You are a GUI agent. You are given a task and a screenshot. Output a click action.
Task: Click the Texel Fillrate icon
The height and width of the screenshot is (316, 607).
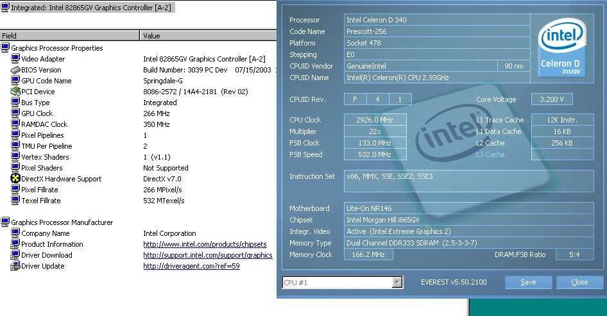(x=15, y=201)
